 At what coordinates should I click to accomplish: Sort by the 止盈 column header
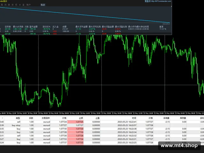98,118
